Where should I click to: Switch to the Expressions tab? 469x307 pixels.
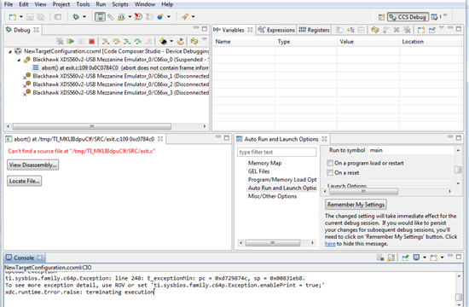click(276, 30)
